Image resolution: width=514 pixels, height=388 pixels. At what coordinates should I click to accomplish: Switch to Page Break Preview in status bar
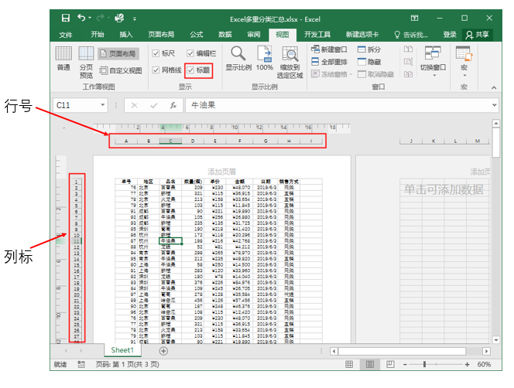point(390,364)
